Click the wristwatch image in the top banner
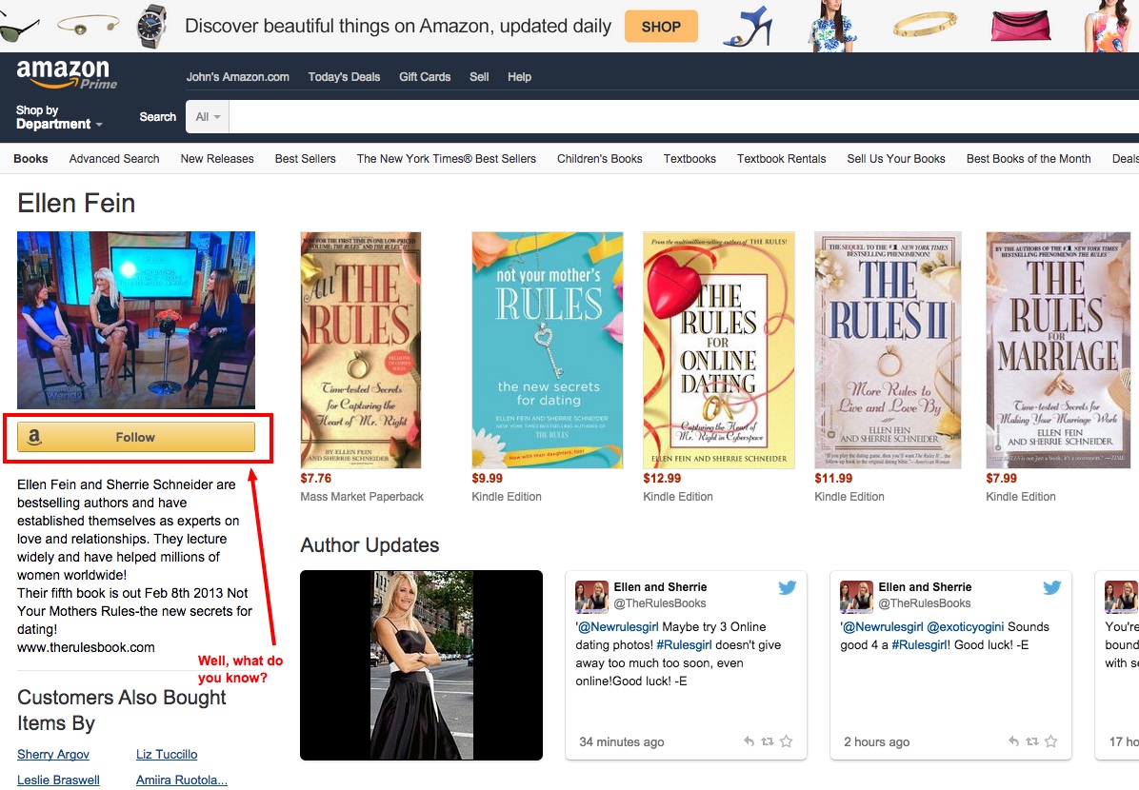This screenshot has height=790, width=1139. click(151, 26)
